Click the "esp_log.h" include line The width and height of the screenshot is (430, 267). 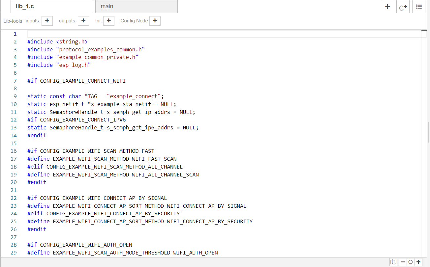[59, 65]
